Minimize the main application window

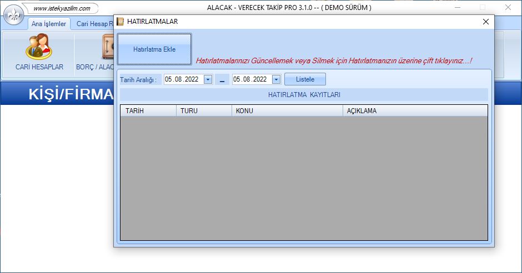coord(458,7)
